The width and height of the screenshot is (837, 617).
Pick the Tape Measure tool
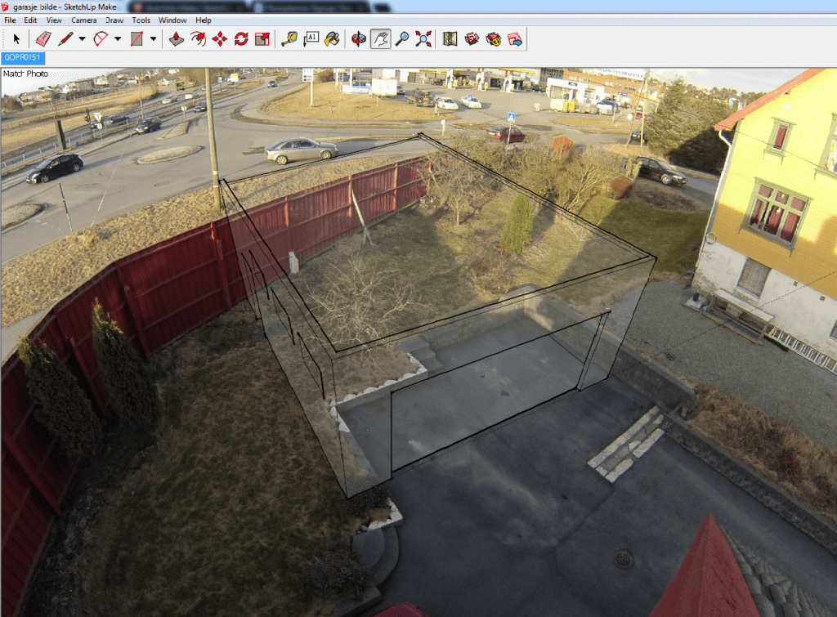[289, 38]
